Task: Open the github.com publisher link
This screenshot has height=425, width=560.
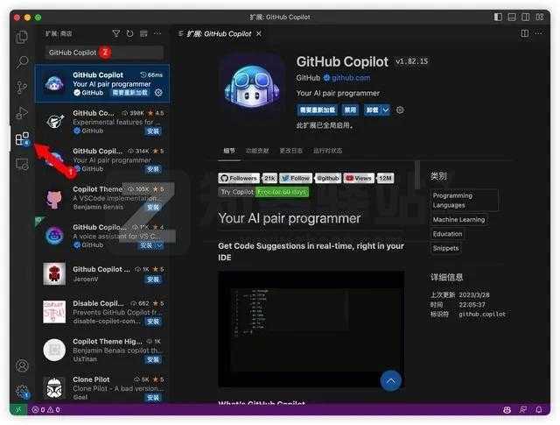Action: pos(350,77)
